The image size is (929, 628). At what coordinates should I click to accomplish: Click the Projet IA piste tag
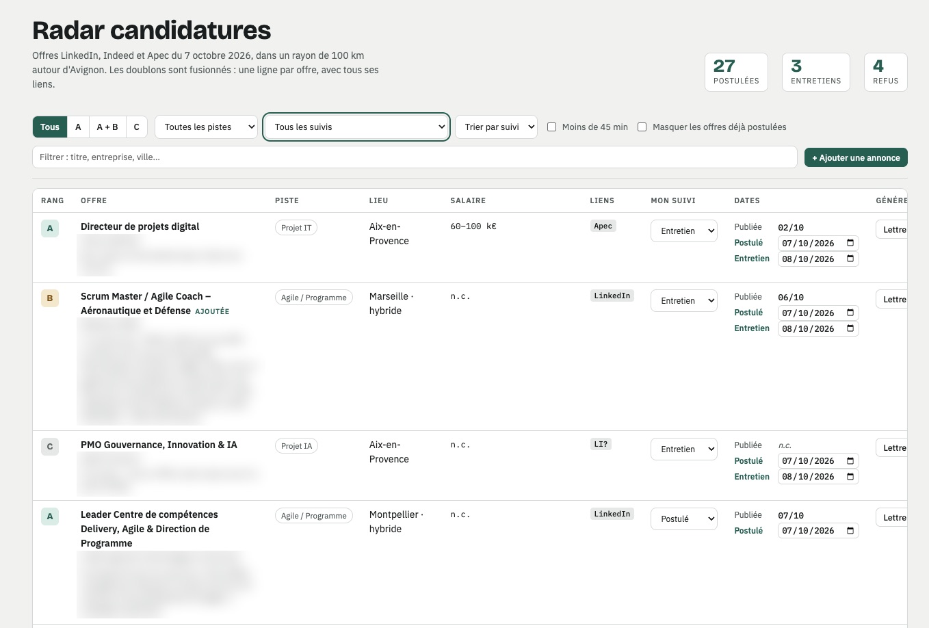[x=297, y=446]
